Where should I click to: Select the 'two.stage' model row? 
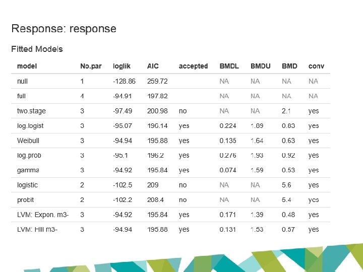[x=170, y=111]
